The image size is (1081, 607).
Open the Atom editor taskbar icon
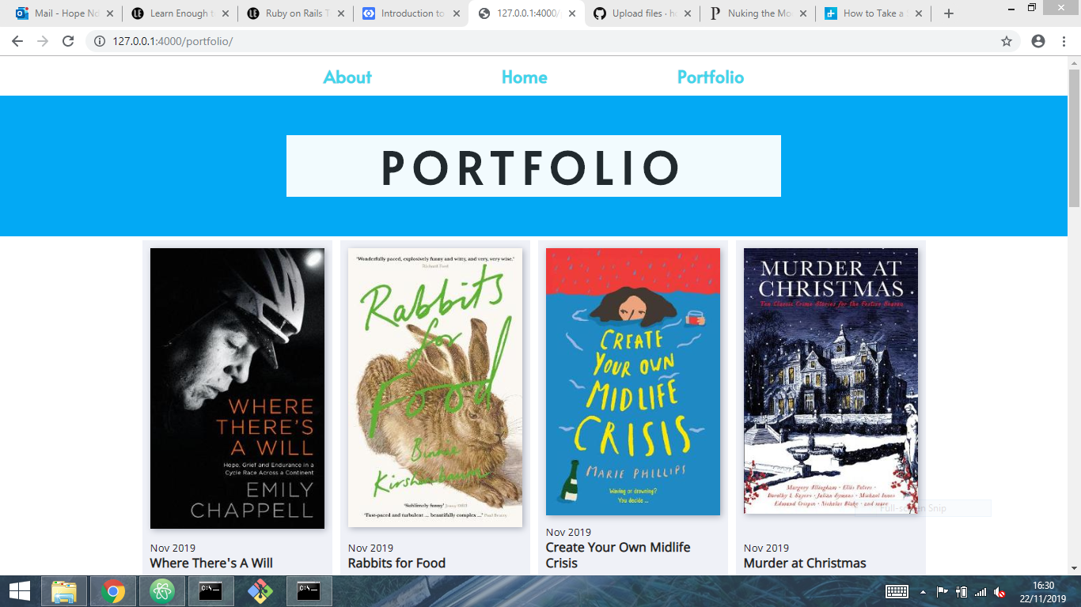point(162,591)
